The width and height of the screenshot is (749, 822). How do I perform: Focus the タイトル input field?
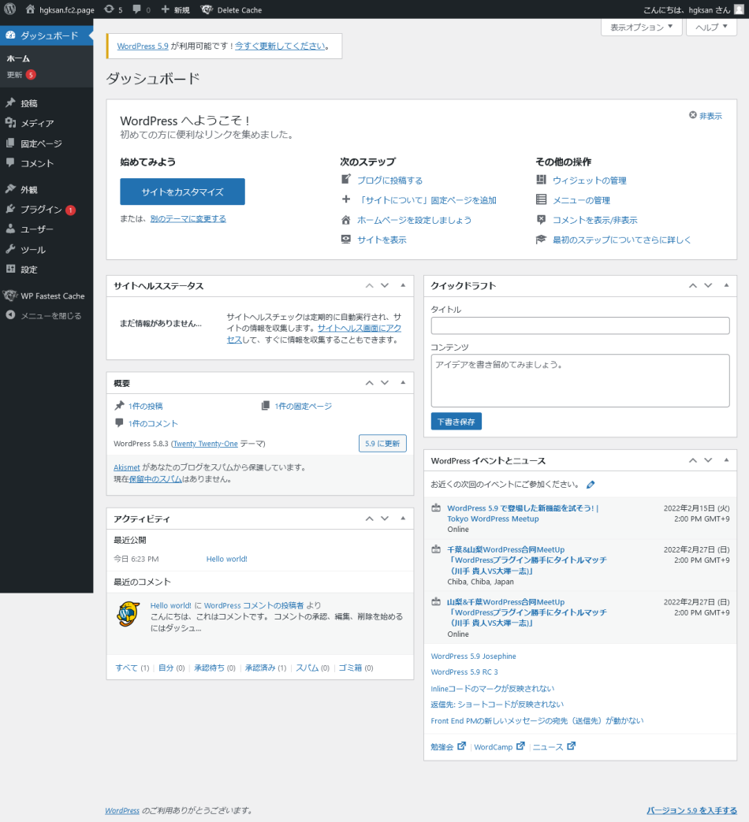coord(580,325)
